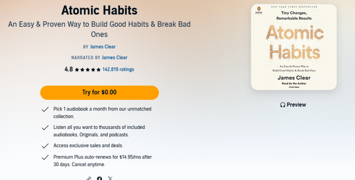Click checkmark beside Access exclusive sales
Screen dimensions: 355x180
pos(45,146)
